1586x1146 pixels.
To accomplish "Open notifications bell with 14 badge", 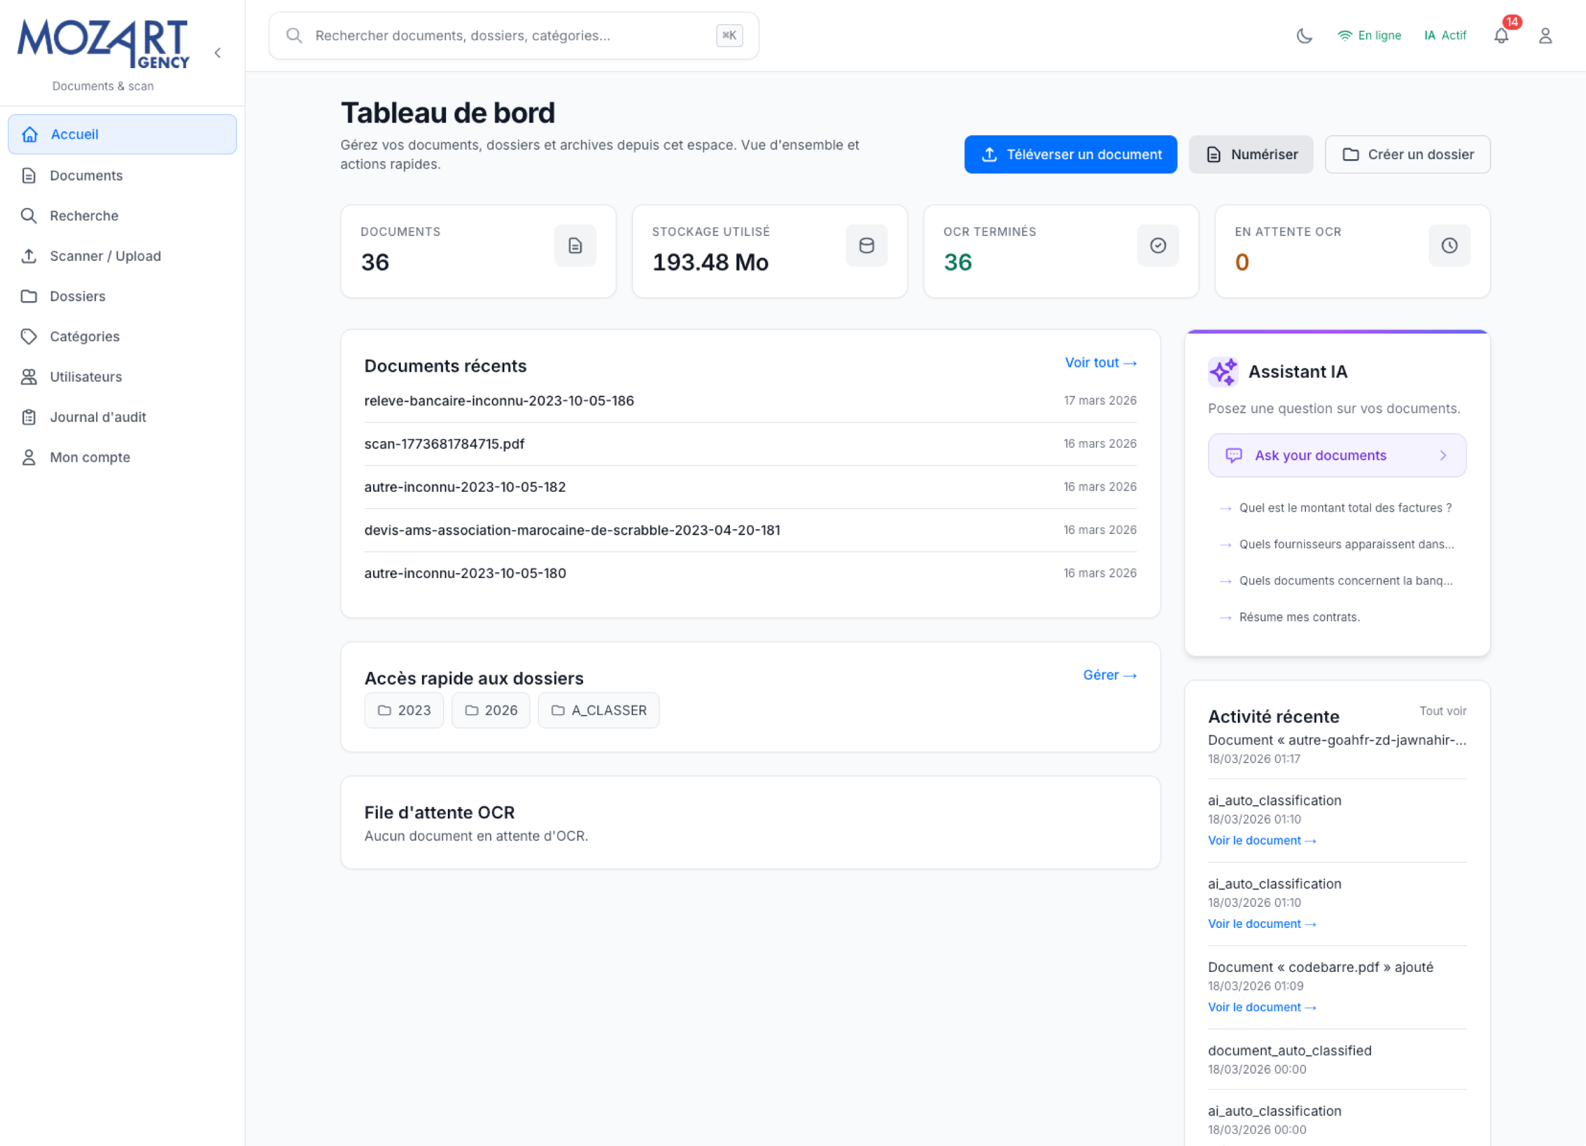I will pyautogui.click(x=1501, y=36).
